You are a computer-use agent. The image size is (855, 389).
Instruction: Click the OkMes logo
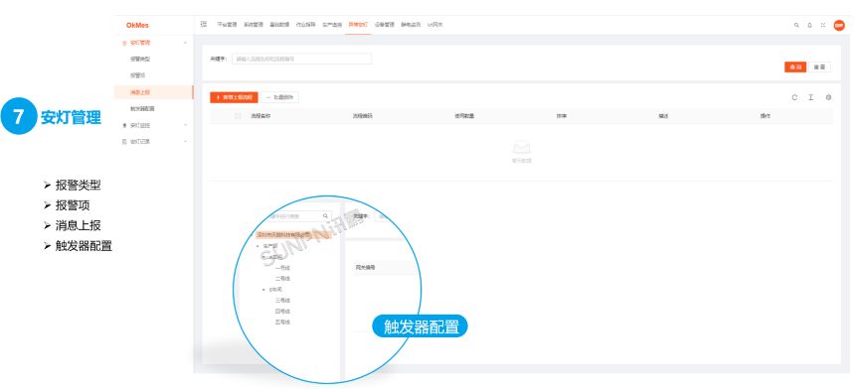point(137,25)
